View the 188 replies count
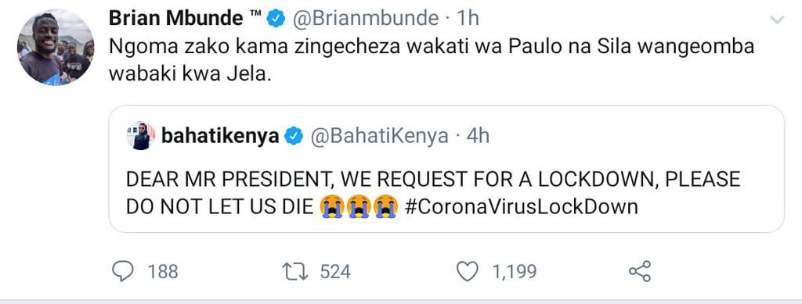 pos(163,272)
